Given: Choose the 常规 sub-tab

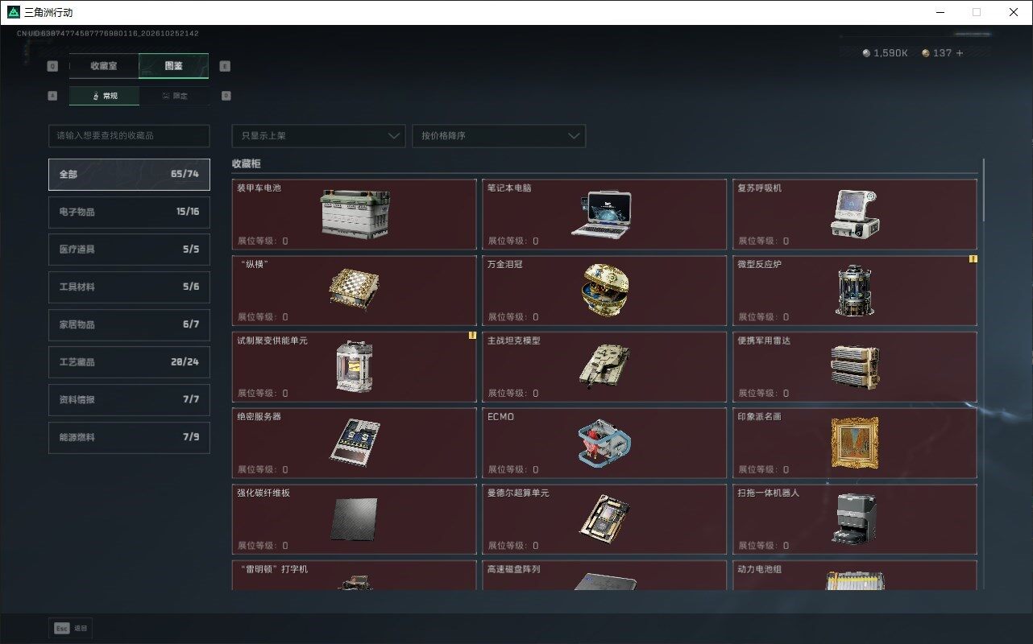Looking at the screenshot, I should (x=104, y=96).
